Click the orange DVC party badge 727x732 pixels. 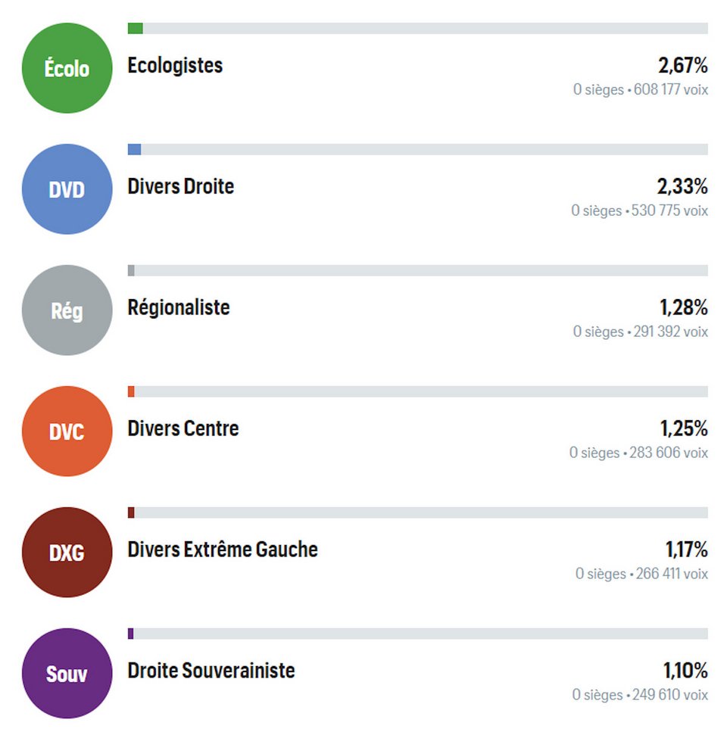point(67,431)
